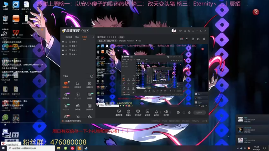Open the microphone 视频连麦 tool with purple badge
This screenshot has height=151, width=269.
coord(66,96)
